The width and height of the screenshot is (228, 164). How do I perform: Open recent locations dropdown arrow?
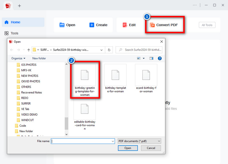tap(24, 50)
